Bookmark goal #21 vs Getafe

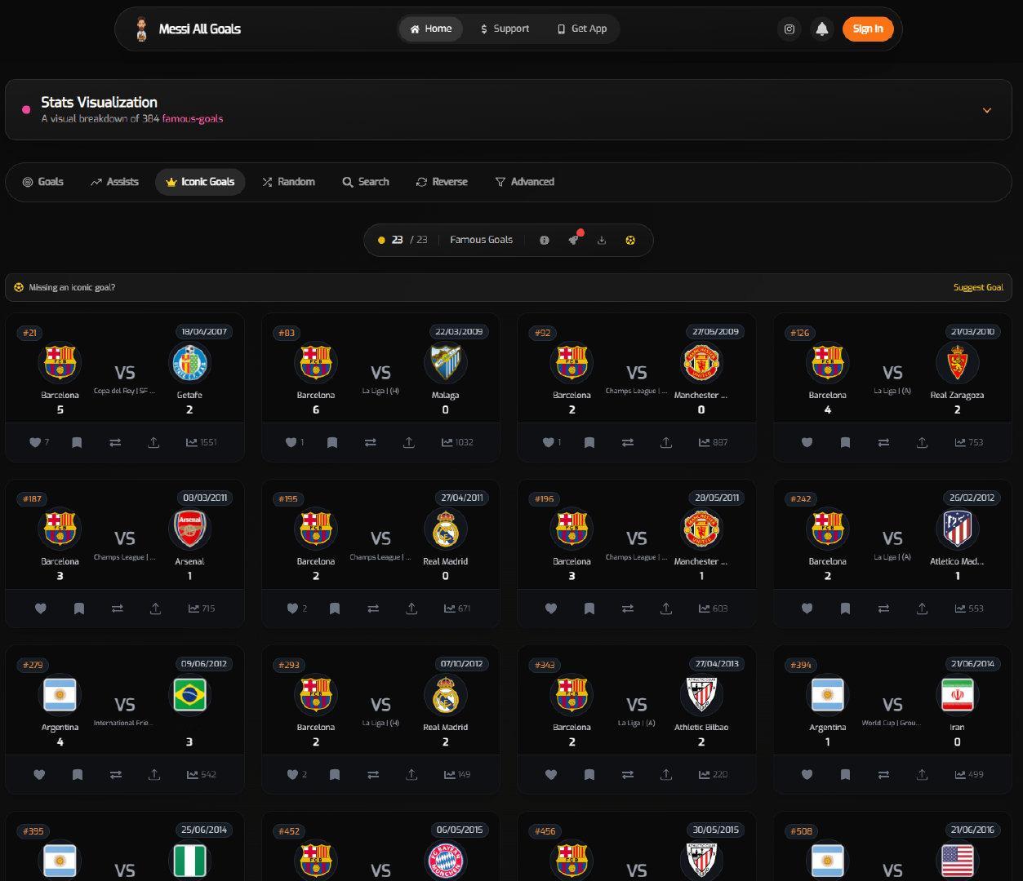pyautogui.click(x=77, y=442)
